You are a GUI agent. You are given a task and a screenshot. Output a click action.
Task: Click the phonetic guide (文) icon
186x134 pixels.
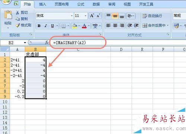[95, 26]
